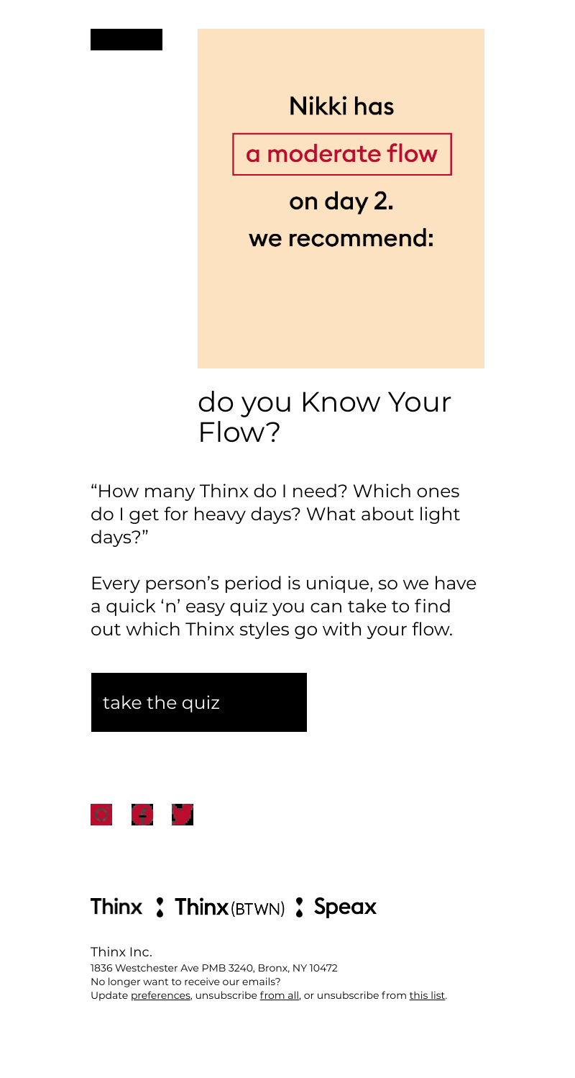Click the "this list" unsubscribe link

427,996
